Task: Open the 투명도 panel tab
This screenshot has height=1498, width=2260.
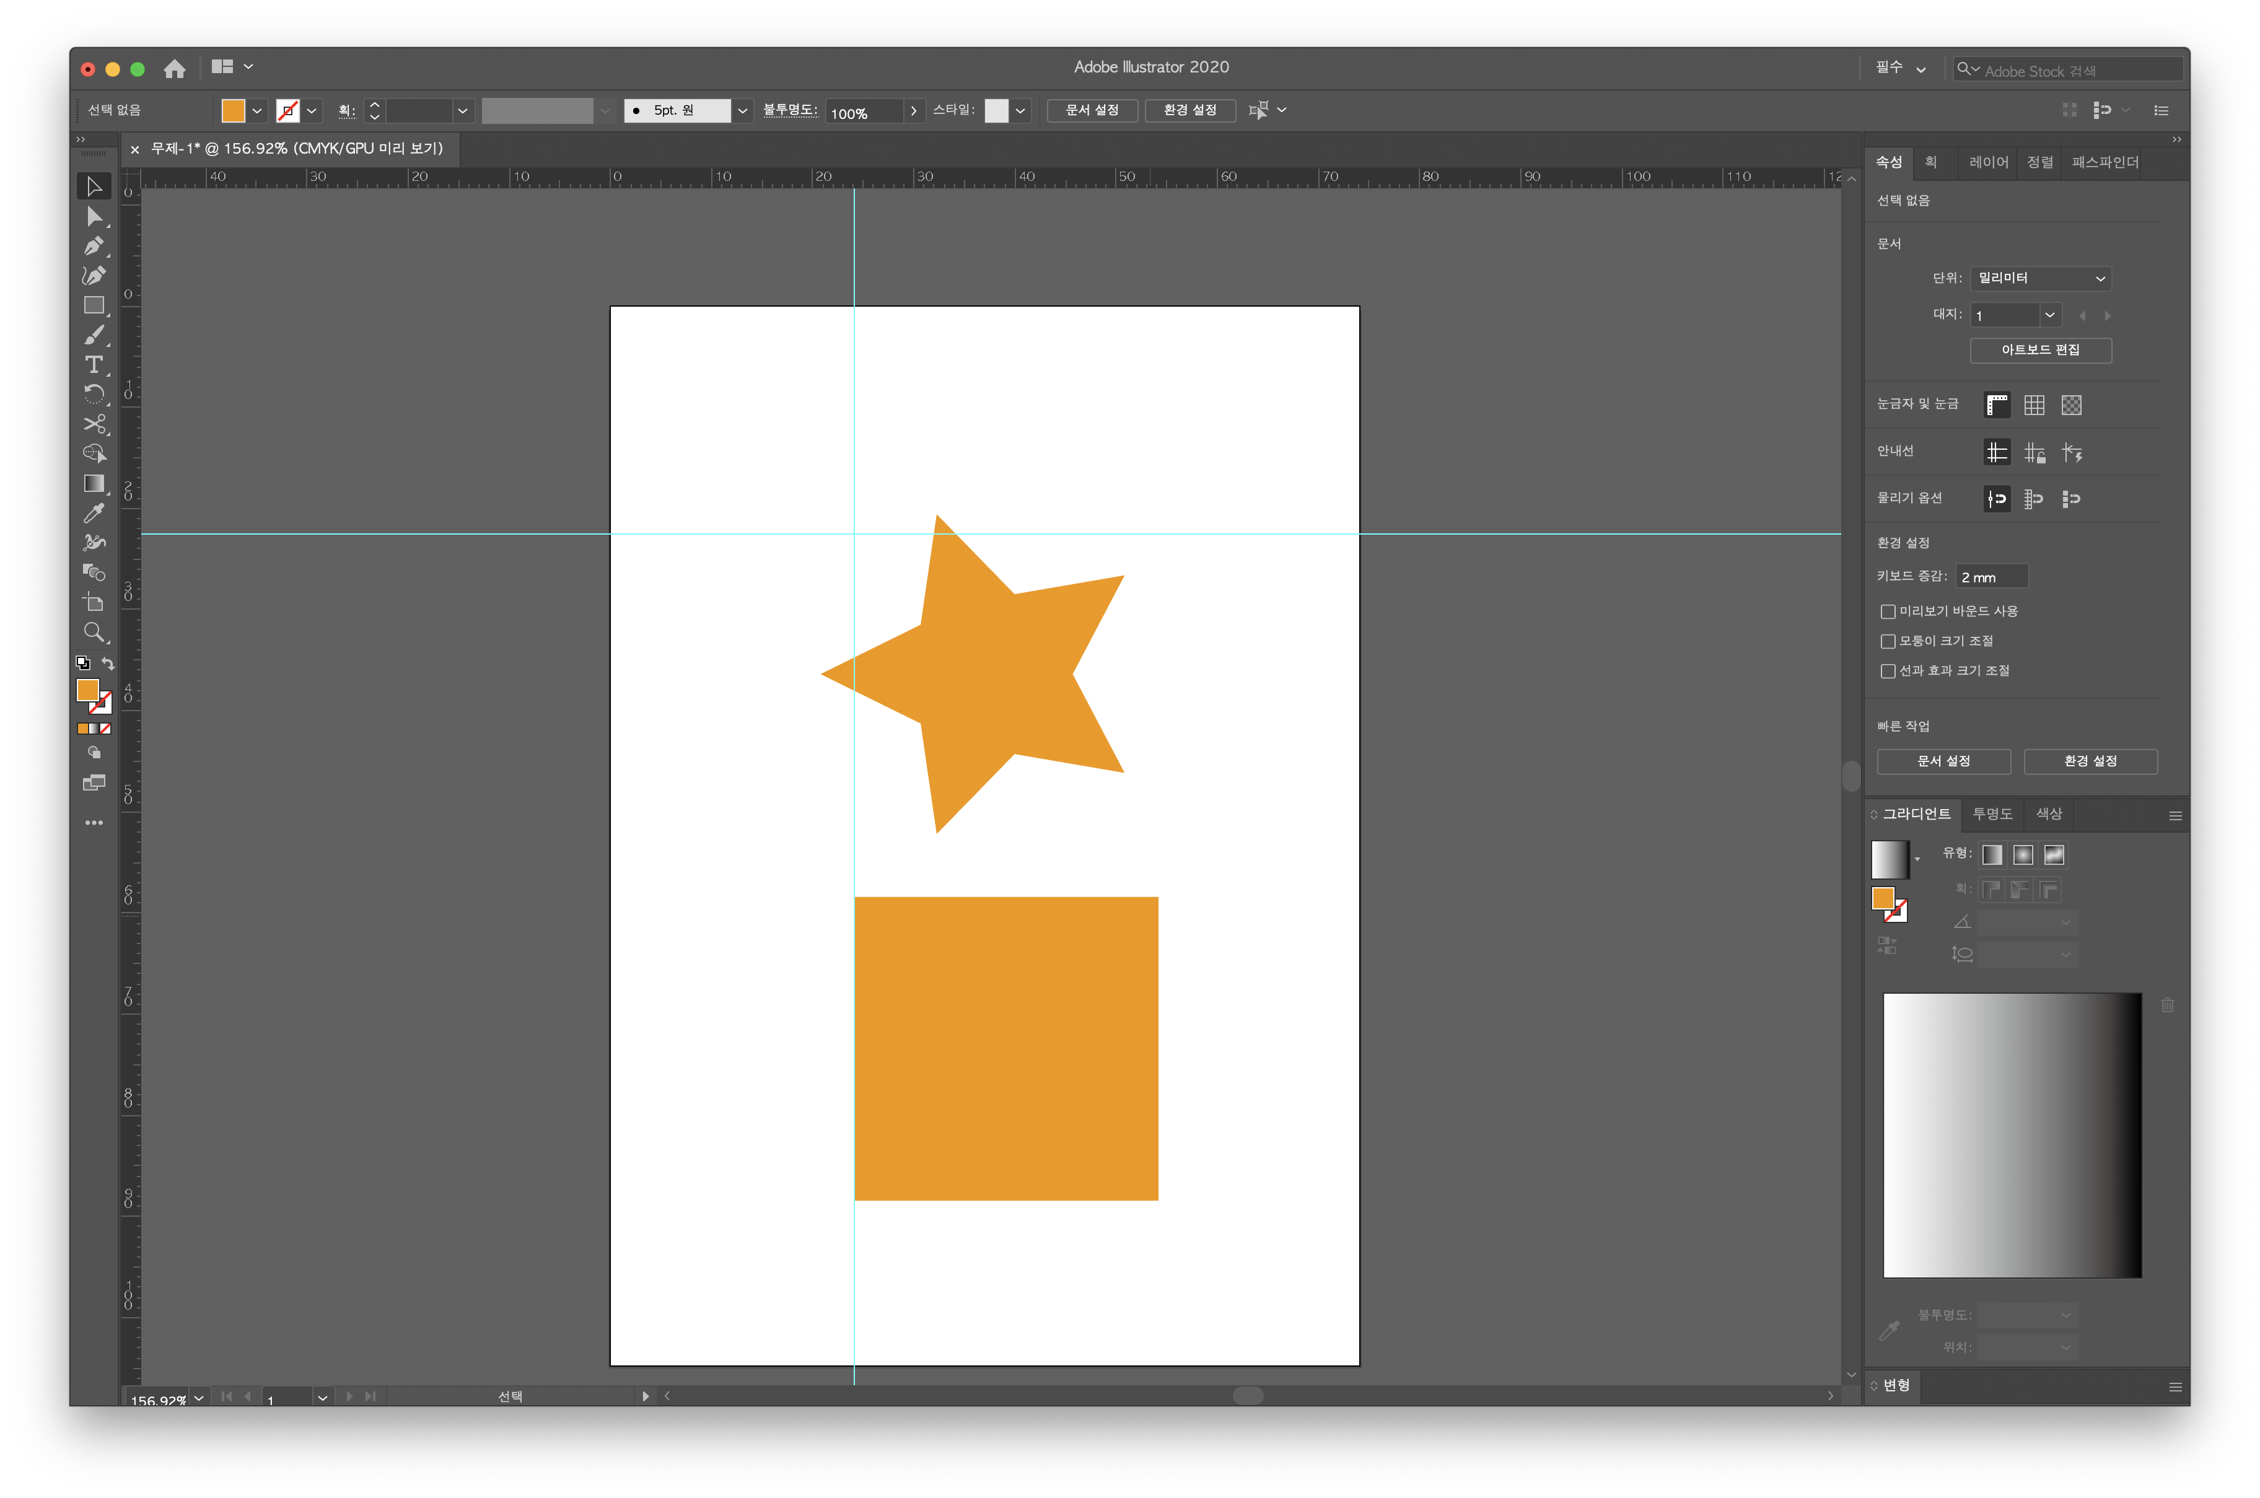Action: pyautogui.click(x=1992, y=814)
